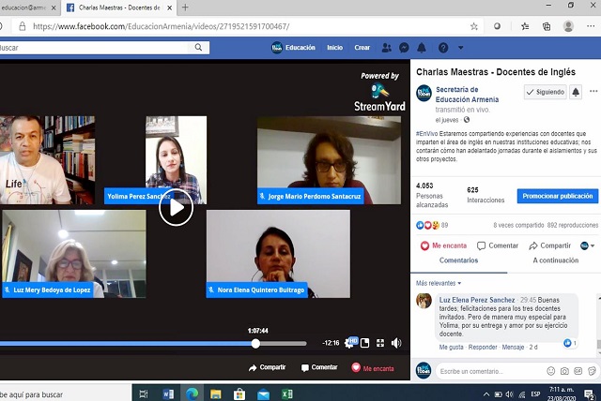Click Mensaje under the comment
The image size is (601, 401).
[513, 347]
